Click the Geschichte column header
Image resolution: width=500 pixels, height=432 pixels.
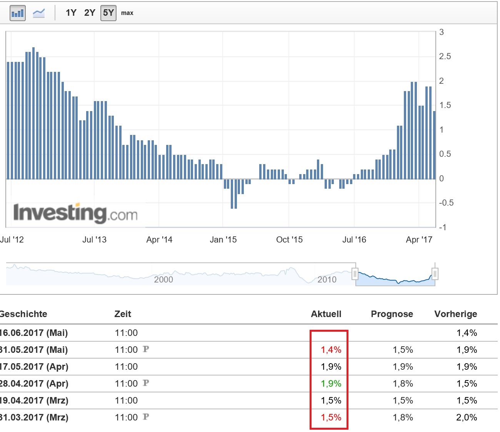[x=23, y=314]
